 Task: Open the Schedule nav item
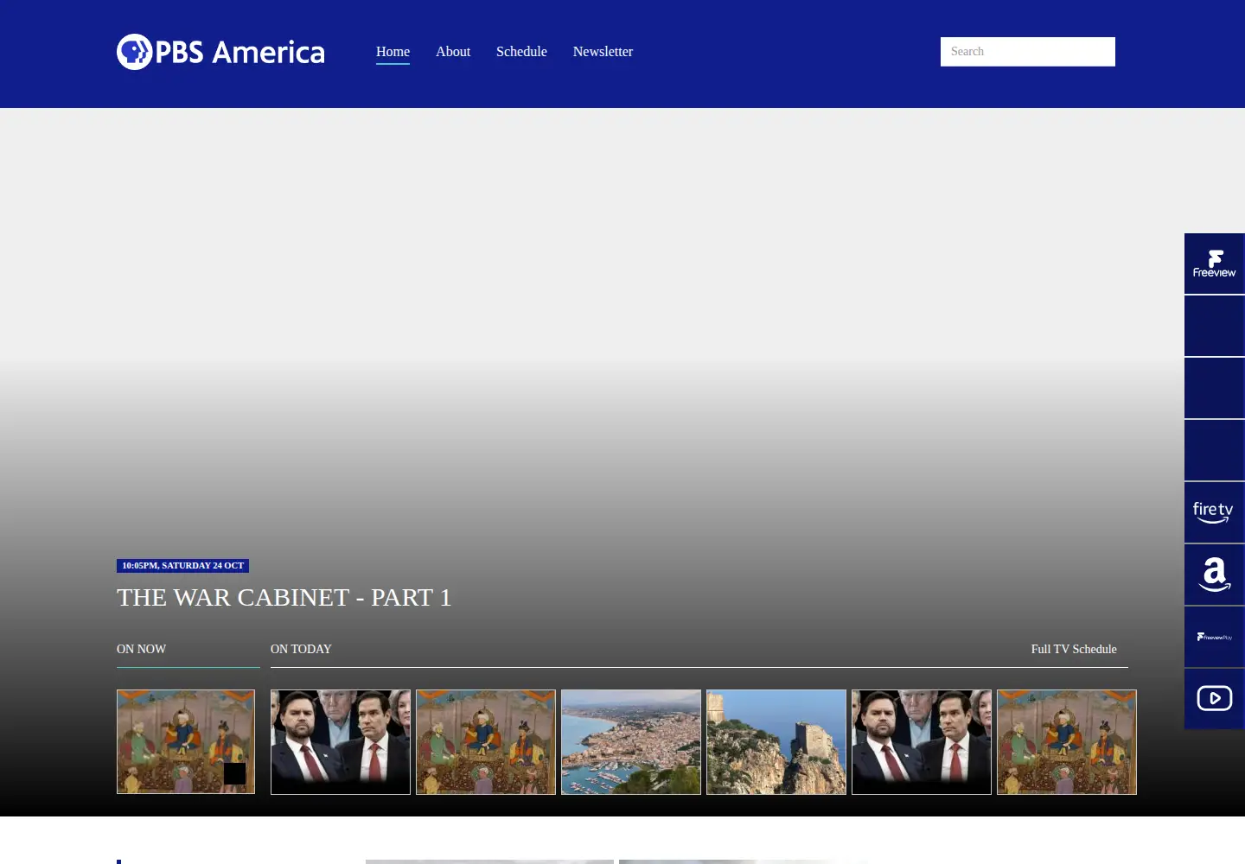[521, 52]
